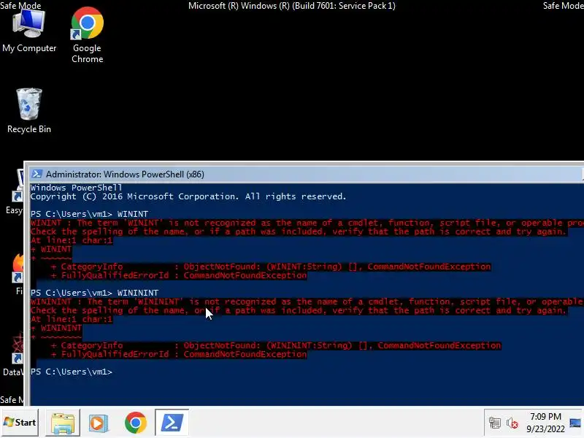Select the PowerShell taskbar button

172,423
